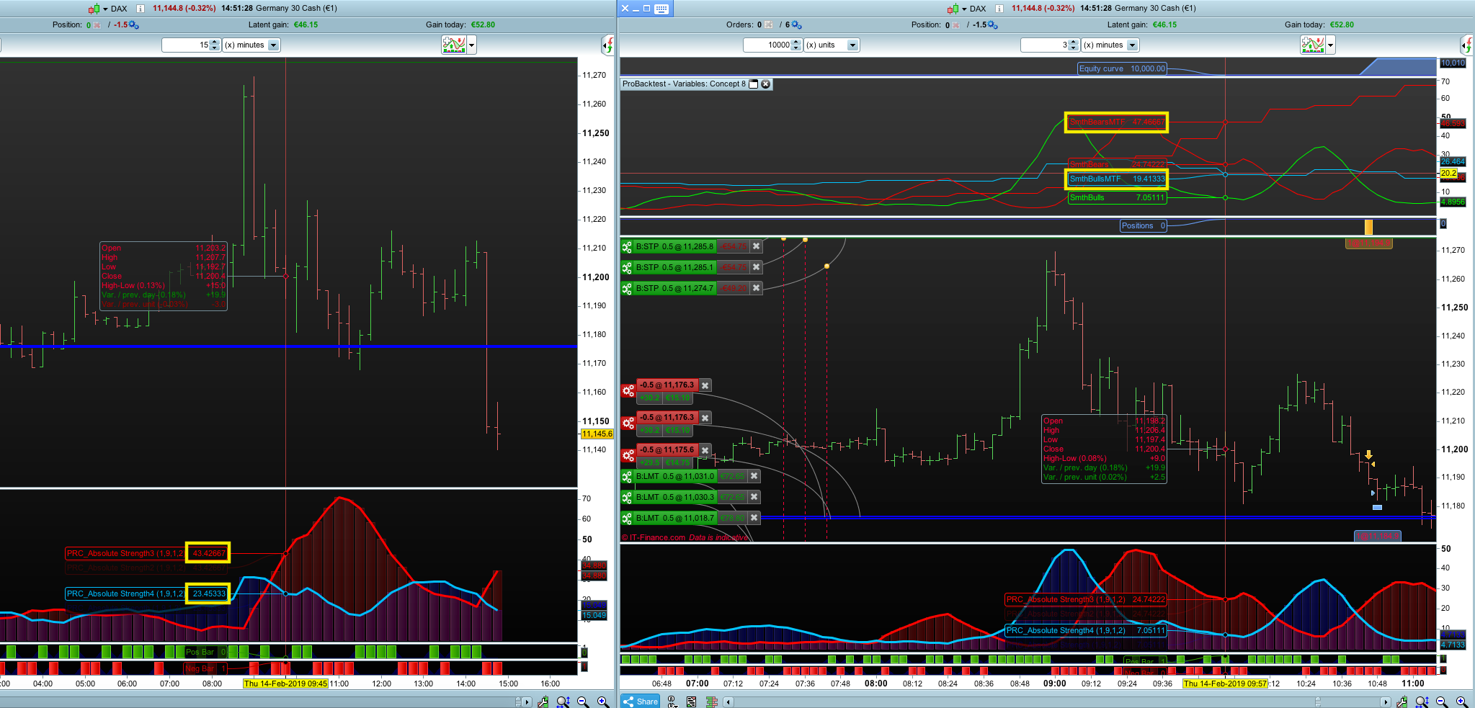Zoom in on the right chart
Image resolution: width=1475 pixels, height=708 pixels.
pos(1462,702)
